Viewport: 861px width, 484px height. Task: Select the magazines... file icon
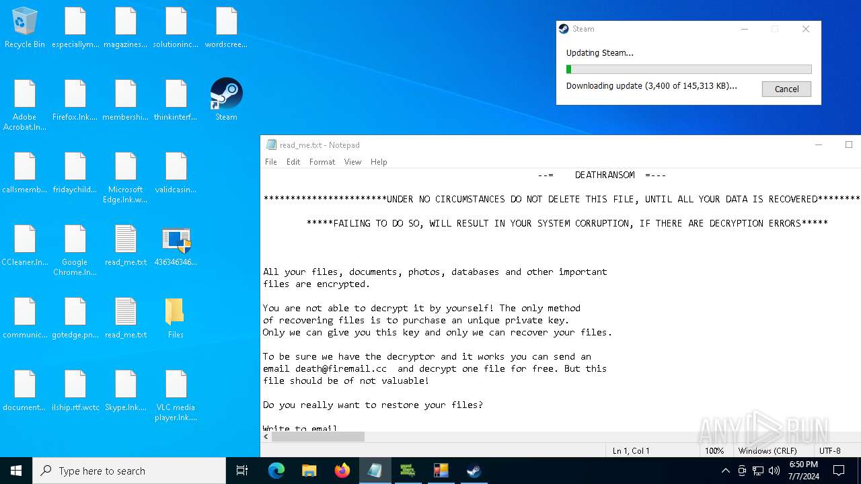(126, 28)
